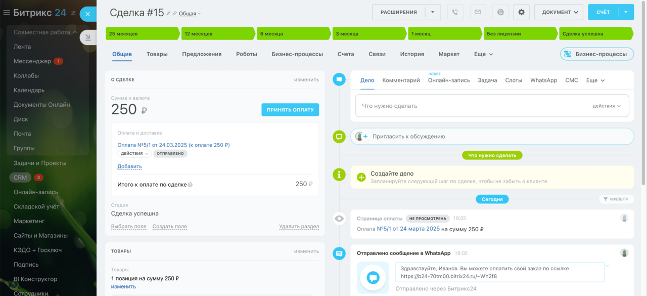Click the page vertical scrollbar

point(643,94)
